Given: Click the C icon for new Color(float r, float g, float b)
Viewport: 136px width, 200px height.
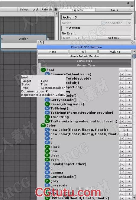Looking at the screenshot, I should click(47, 130).
